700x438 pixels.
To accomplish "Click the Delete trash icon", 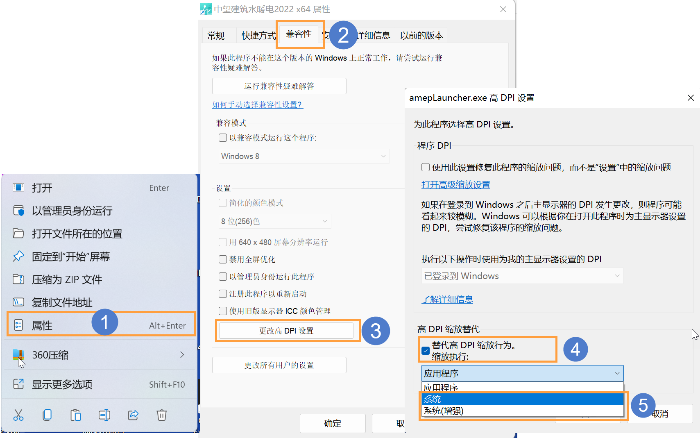I will [x=162, y=415].
